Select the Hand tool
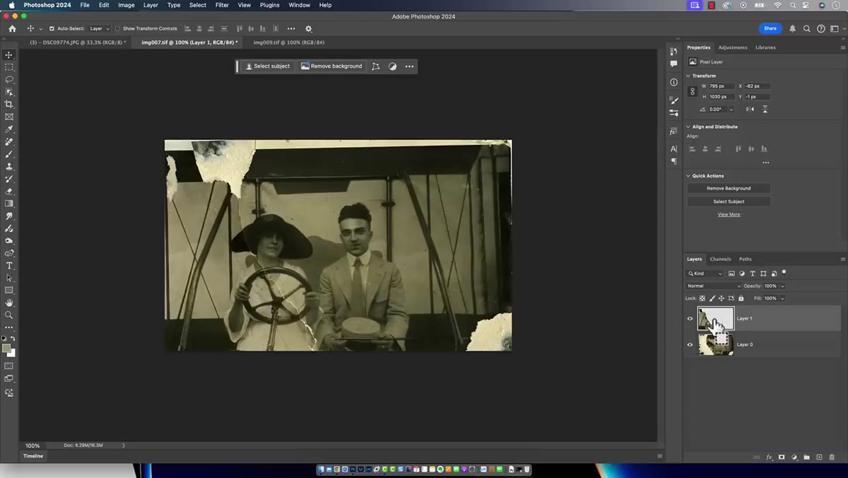This screenshot has width=848, height=478. (9, 303)
